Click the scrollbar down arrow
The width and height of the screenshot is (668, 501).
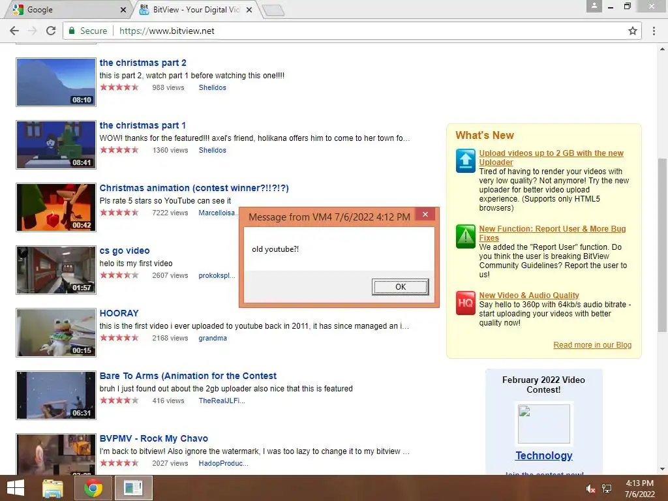(x=662, y=469)
